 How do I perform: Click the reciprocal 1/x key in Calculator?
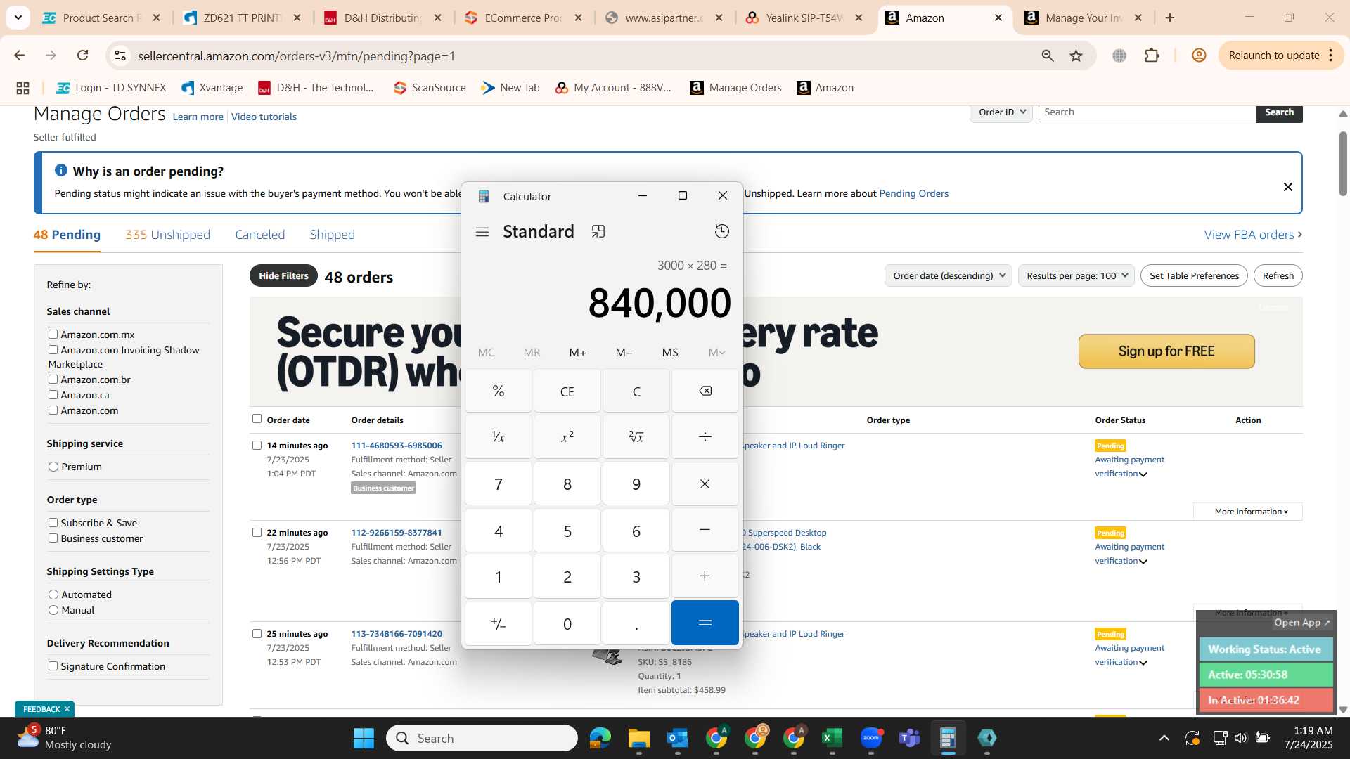(499, 437)
